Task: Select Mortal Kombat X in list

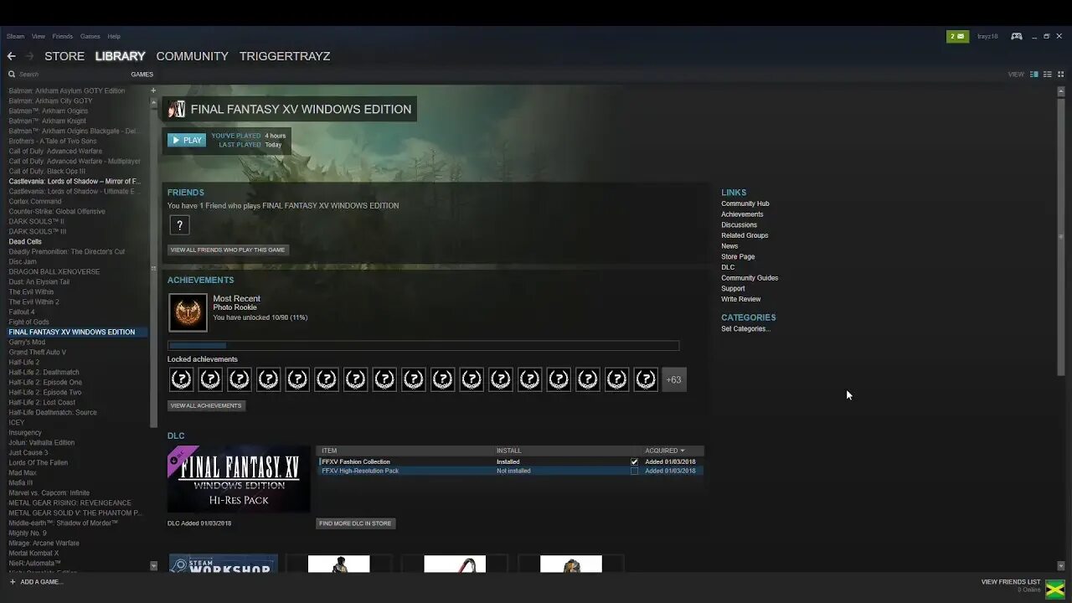Action: 33,553
